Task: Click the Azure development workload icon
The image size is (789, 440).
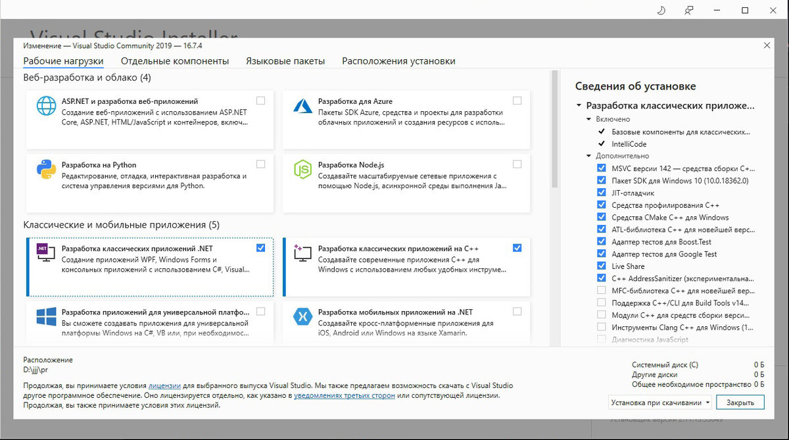Action: (302, 106)
